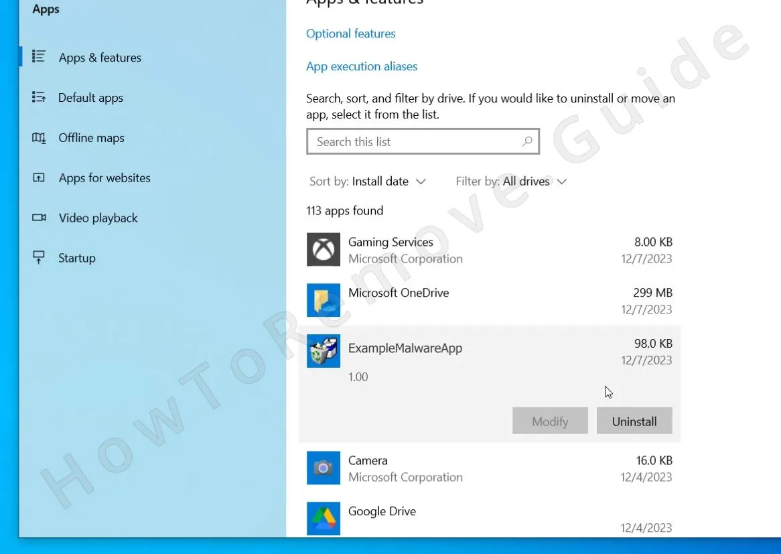Image resolution: width=781 pixels, height=554 pixels.
Task: Open Video playback settings
Action: point(98,218)
